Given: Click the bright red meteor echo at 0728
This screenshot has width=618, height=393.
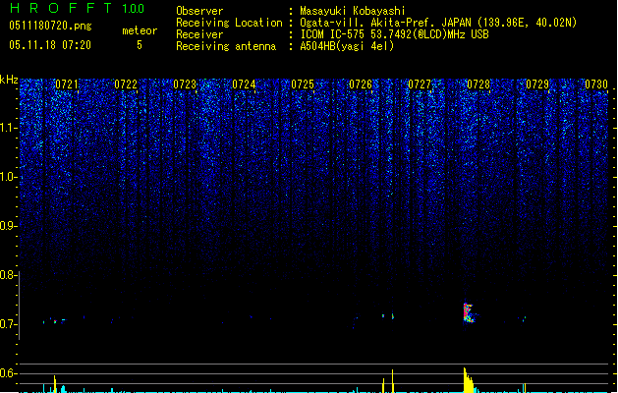Looking at the screenshot, I should [469, 313].
